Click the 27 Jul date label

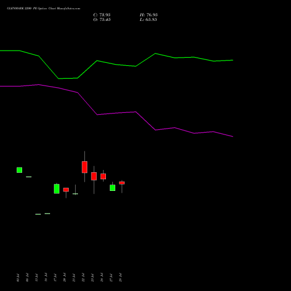tap(111, 278)
